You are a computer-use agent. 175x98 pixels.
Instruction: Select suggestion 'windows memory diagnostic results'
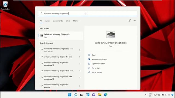[x=56, y=86]
